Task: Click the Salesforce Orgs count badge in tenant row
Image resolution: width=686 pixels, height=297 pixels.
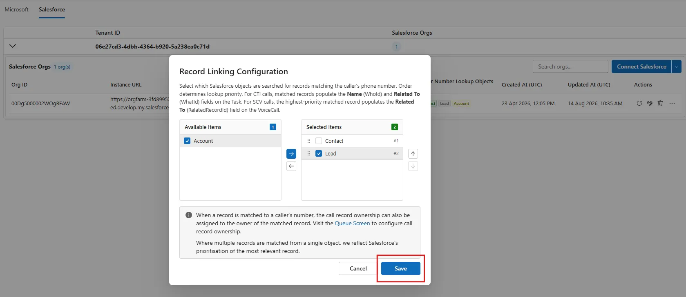Action: tap(396, 47)
